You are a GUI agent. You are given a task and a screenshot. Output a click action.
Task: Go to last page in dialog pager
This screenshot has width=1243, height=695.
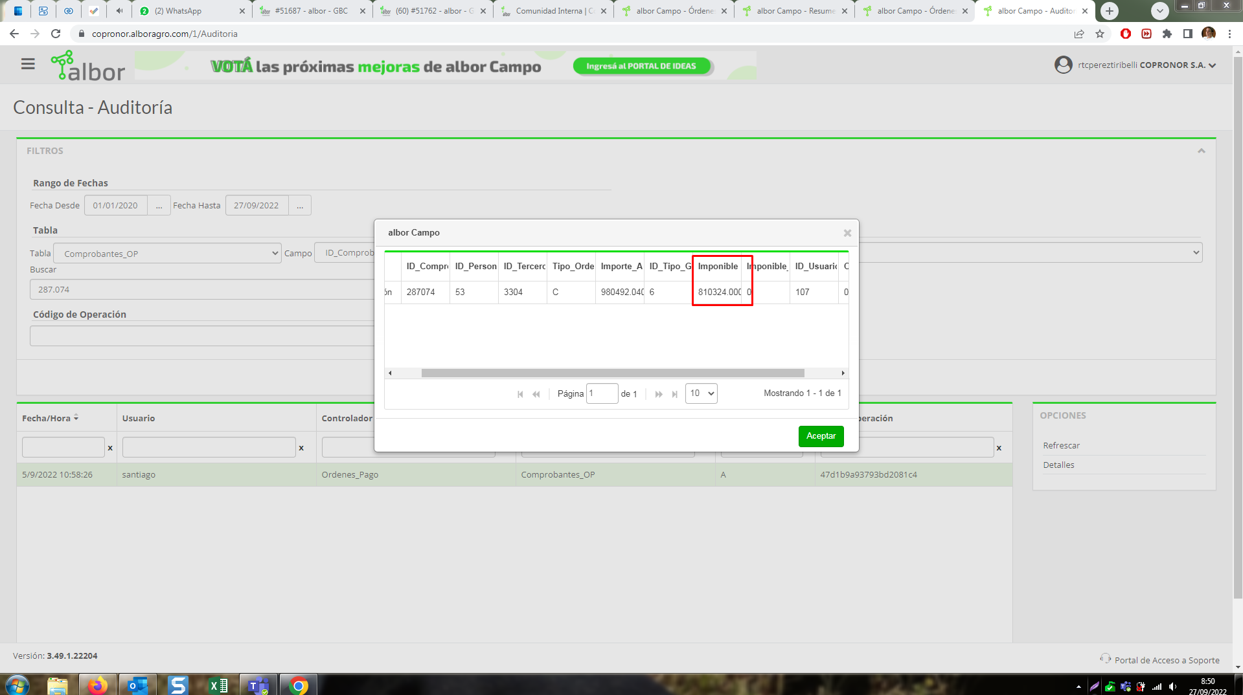pyautogui.click(x=675, y=394)
